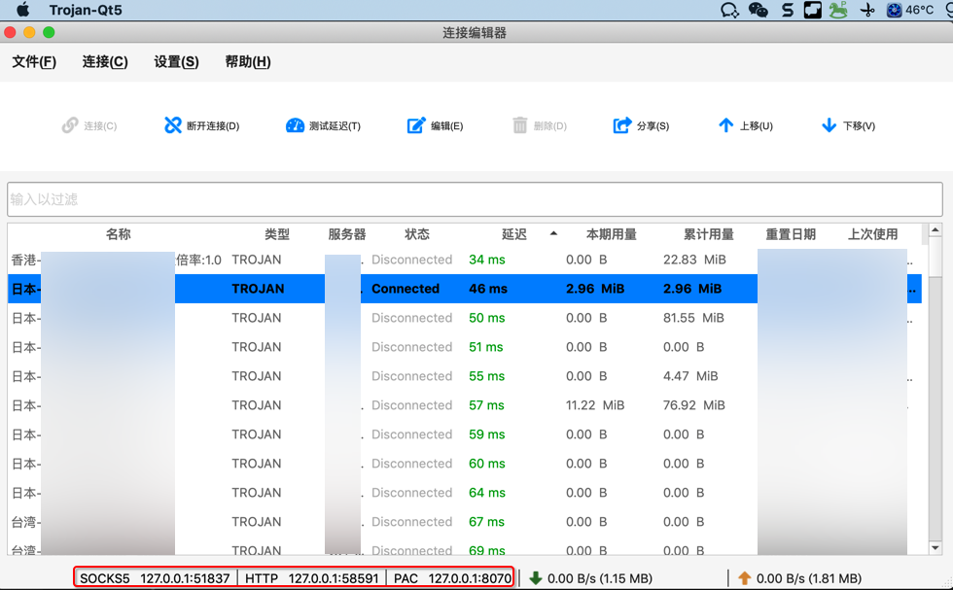Select the row with 59 ms latency
The image size is (953, 590).
pos(465,434)
